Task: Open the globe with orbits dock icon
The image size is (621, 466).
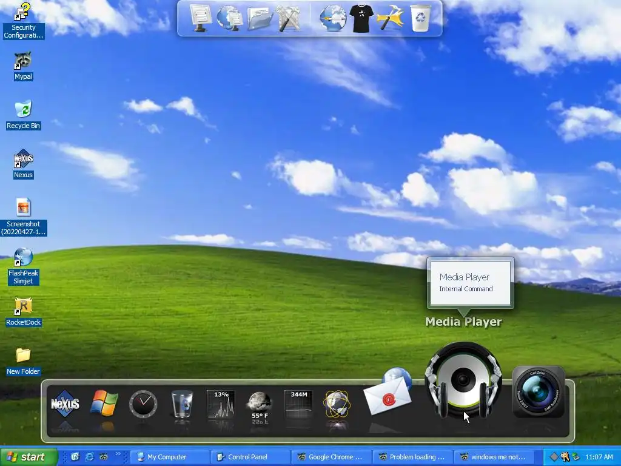Action: click(337, 404)
